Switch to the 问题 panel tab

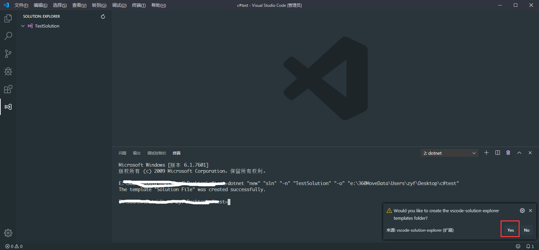pos(122,153)
